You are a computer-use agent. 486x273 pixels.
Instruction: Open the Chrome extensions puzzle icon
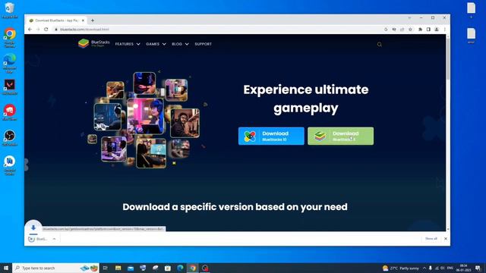(420, 29)
